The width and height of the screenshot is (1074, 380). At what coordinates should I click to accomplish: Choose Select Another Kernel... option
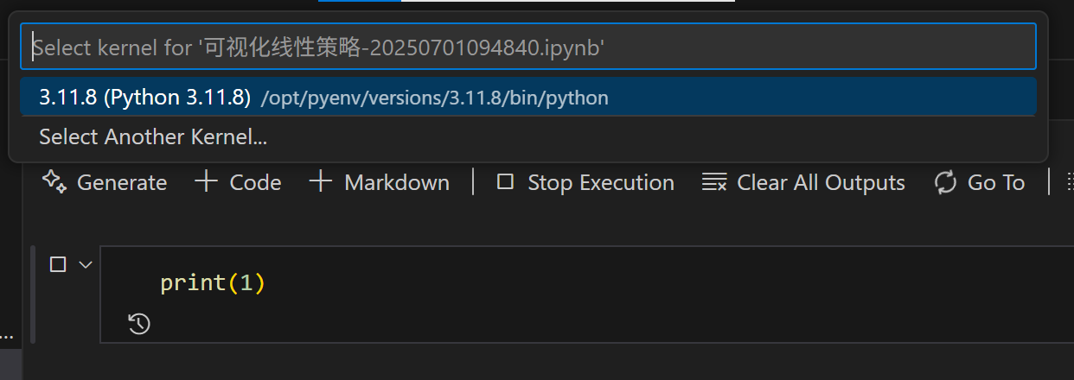point(153,136)
